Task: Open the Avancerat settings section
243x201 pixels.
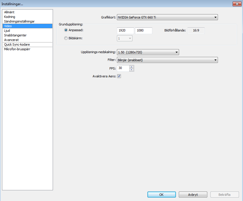Action: 11,40
